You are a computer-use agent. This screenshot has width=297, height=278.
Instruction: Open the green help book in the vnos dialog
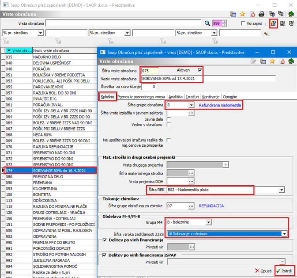pos(291,61)
